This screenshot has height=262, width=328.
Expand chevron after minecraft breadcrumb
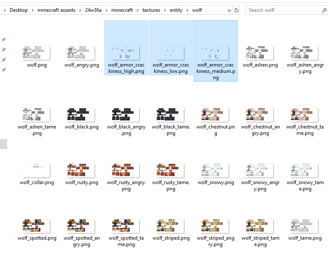pyautogui.click(x=137, y=10)
